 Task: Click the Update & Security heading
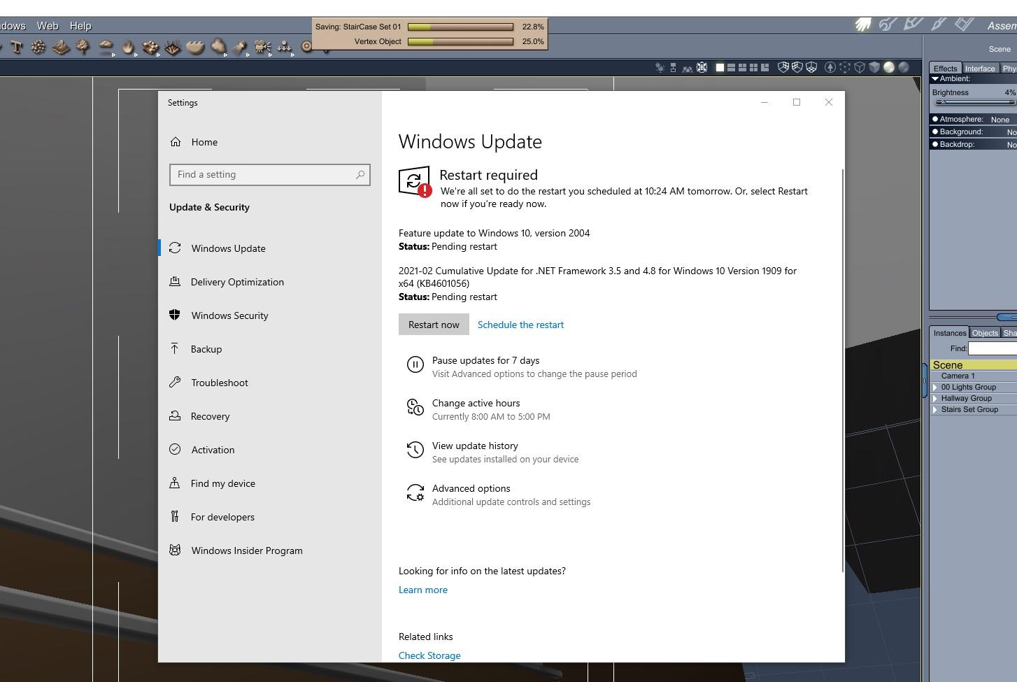[x=209, y=207]
